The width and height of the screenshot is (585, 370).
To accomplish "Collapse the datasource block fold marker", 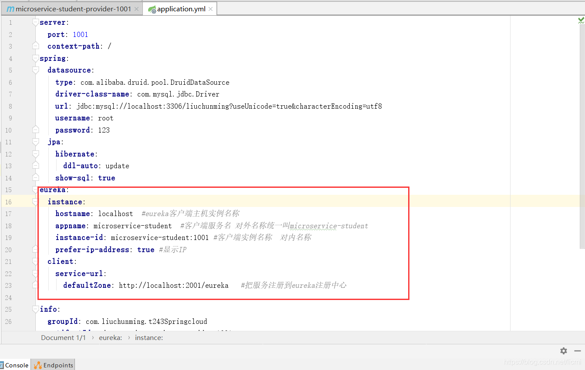I will tap(36, 70).
